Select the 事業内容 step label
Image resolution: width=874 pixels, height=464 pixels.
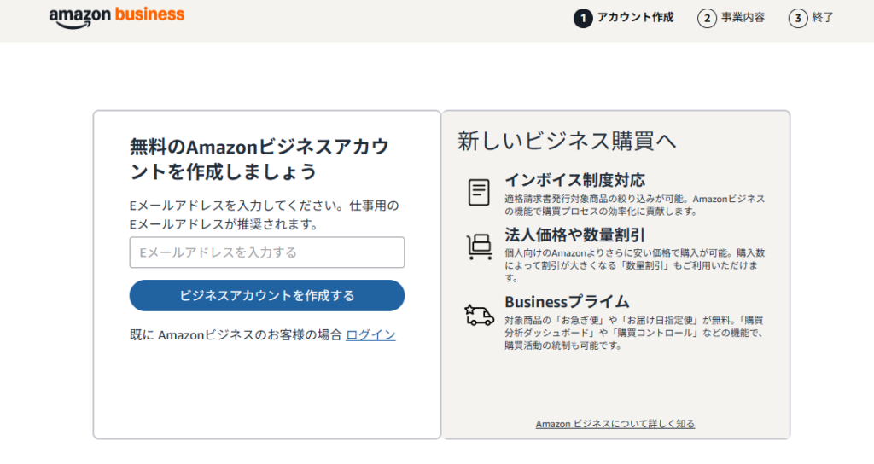[743, 18]
